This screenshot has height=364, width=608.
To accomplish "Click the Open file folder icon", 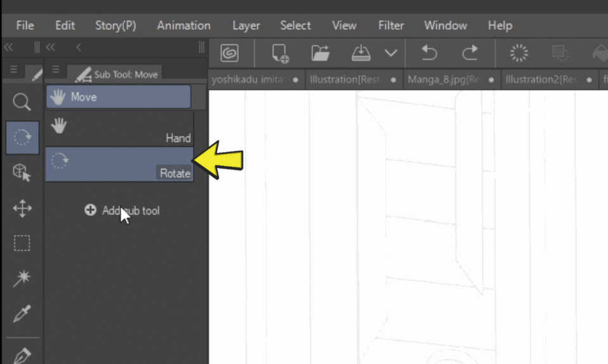I will click(x=320, y=53).
